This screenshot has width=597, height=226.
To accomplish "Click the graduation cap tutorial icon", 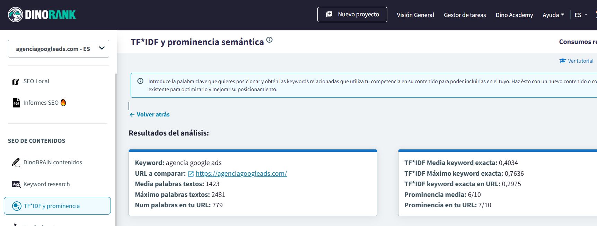I will pos(562,61).
